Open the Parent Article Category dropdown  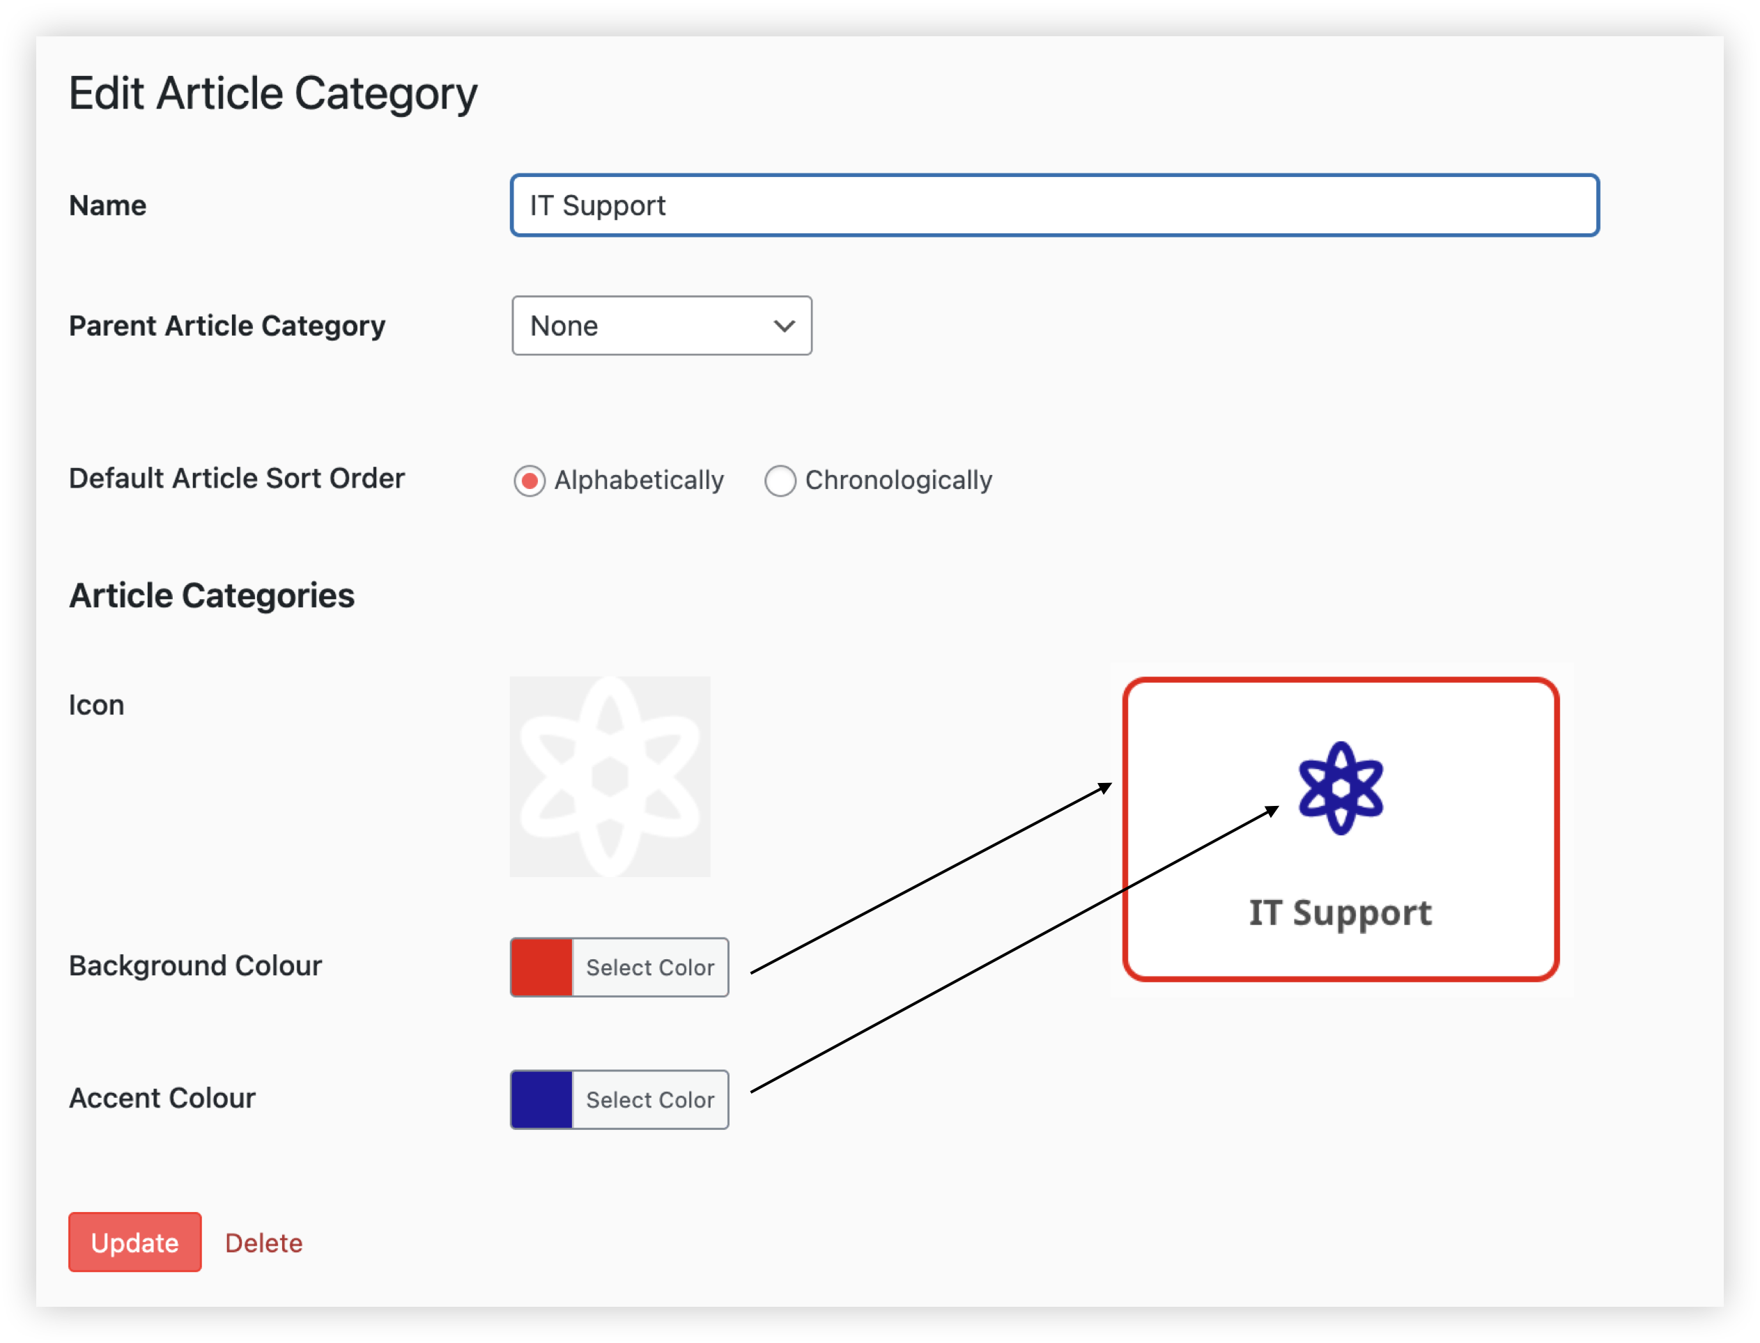661,326
